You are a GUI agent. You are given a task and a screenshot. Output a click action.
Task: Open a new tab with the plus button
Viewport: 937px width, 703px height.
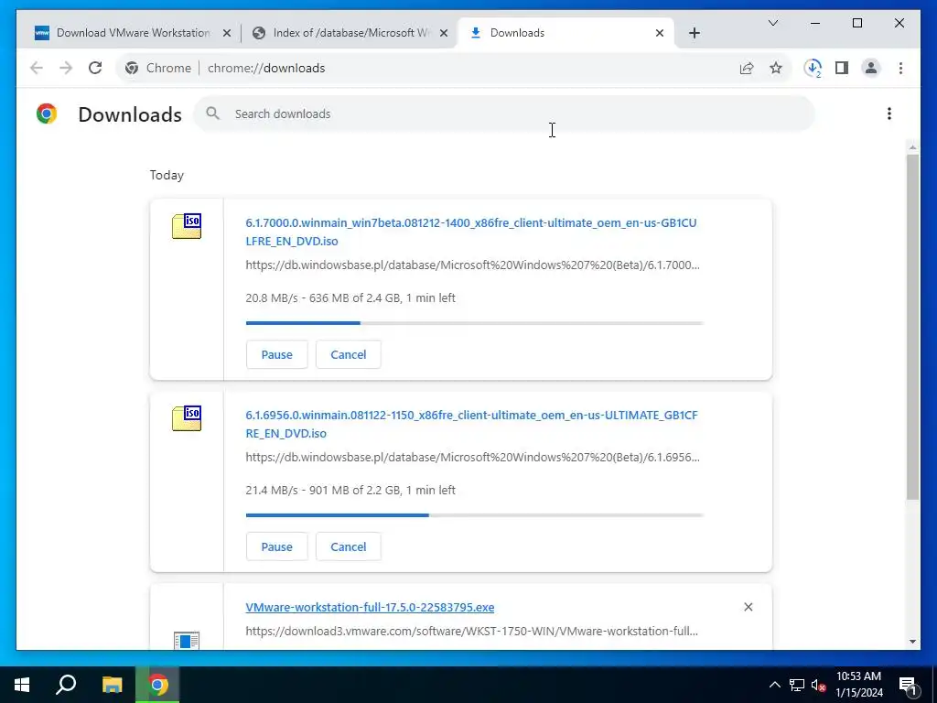coord(695,33)
